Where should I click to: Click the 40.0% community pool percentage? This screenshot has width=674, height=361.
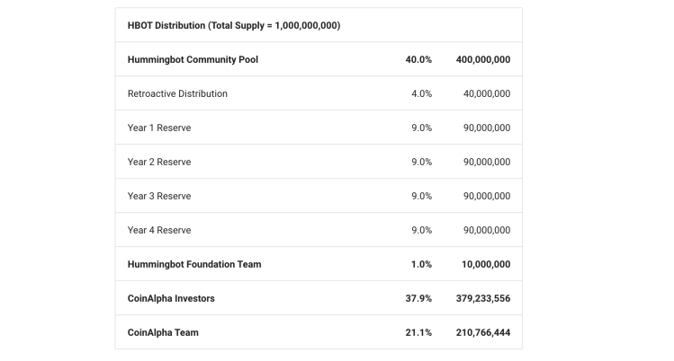(418, 59)
